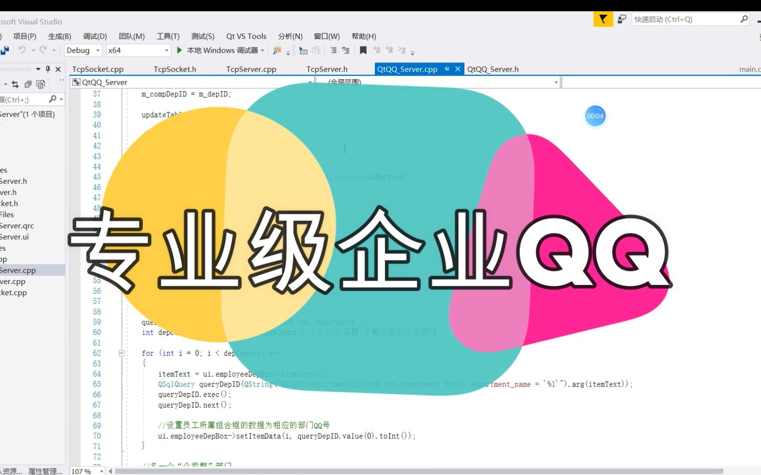Screen dimensions: 761x475
Task: Open the Solution Explorer window position dropdown
Action: (x=38, y=69)
